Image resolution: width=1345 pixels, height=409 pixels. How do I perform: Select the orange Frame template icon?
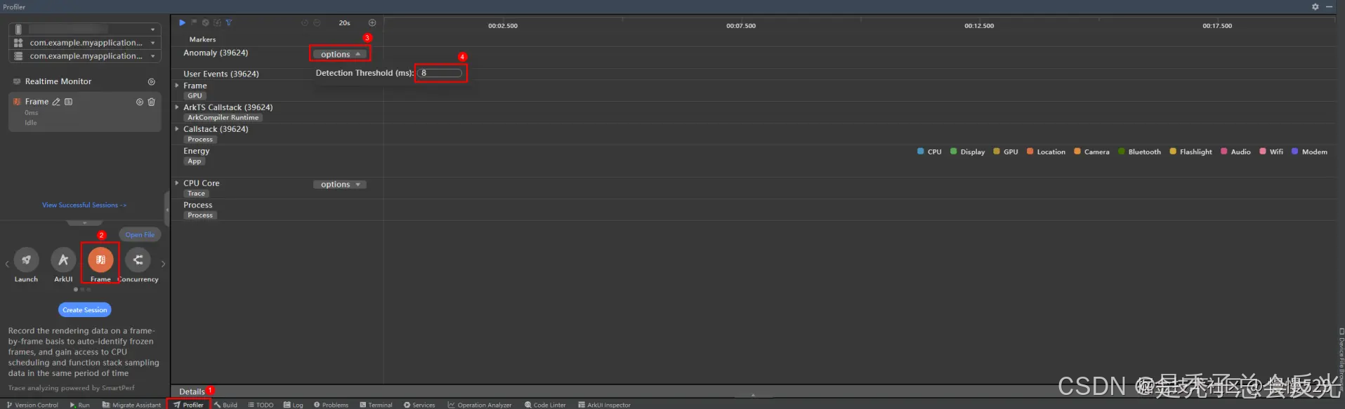point(100,260)
